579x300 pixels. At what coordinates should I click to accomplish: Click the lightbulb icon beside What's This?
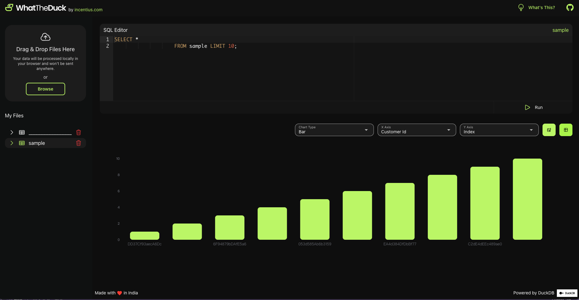click(521, 7)
